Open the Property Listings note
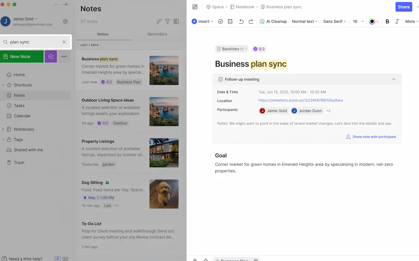 point(130,153)
